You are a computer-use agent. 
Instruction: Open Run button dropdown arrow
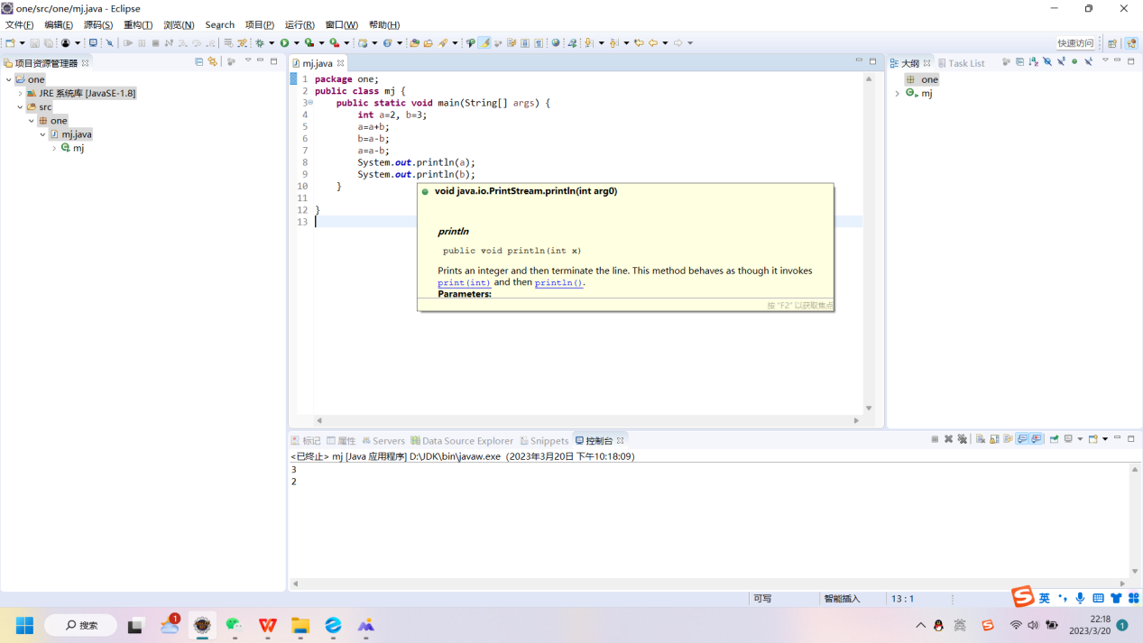[297, 42]
